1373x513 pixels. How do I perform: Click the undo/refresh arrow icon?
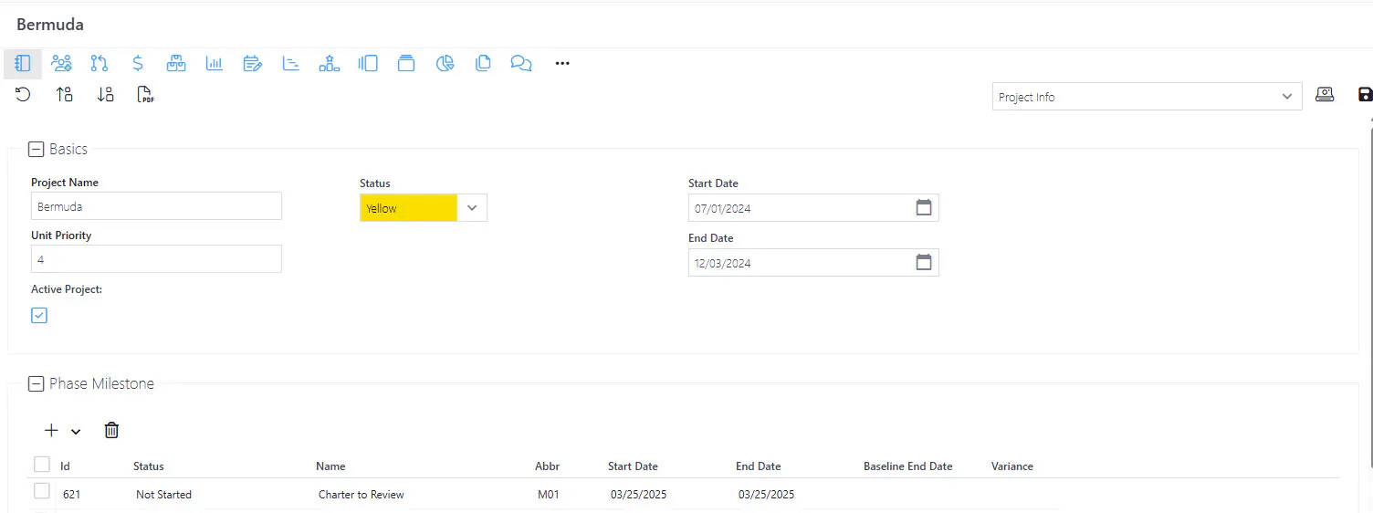[x=23, y=94]
